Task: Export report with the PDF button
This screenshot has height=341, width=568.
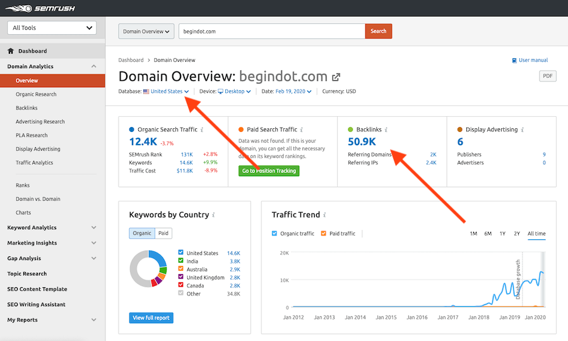Action: pos(548,76)
